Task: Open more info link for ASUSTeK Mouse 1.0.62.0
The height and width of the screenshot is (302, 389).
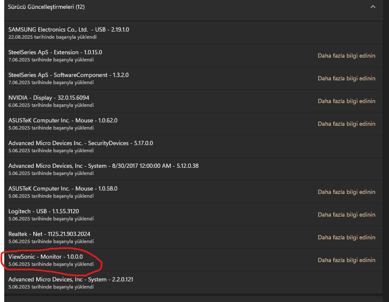Action: pyautogui.click(x=346, y=124)
